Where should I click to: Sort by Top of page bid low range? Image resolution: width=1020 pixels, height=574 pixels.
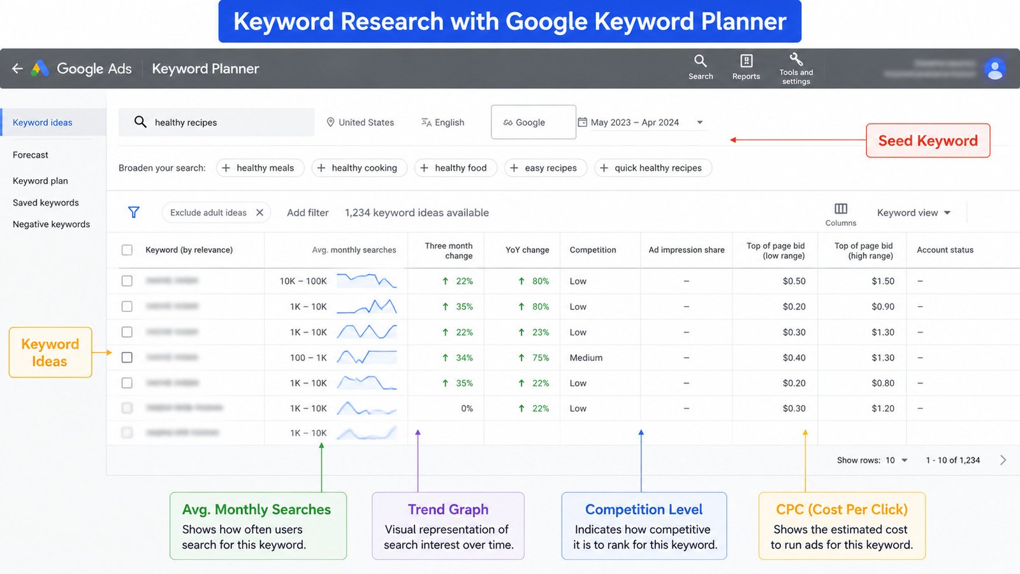tap(776, 250)
